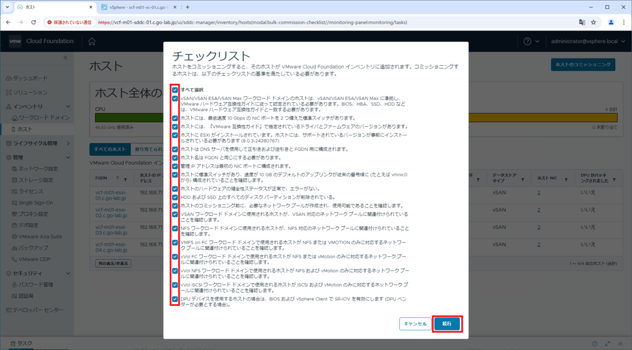Bookmark this page with the star icon
Screen dimensions: 632x350
594,23
